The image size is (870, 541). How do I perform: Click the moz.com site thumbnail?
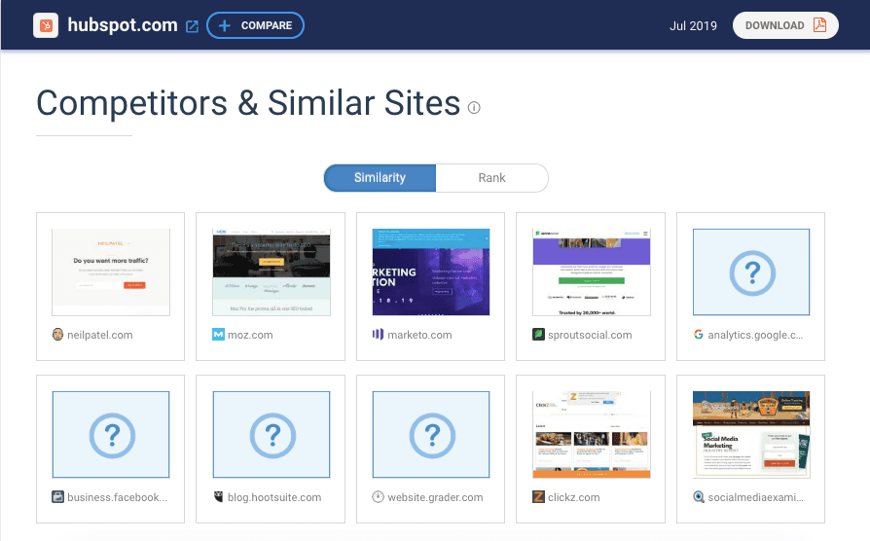[x=272, y=271]
